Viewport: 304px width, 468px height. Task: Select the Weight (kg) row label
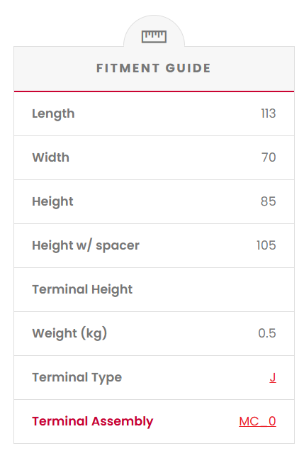click(69, 333)
